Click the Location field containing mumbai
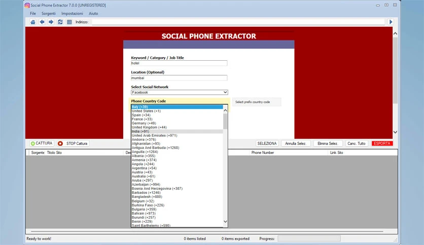Viewport: 424px width, 245px height. pyautogui.click(x=179, y=78)
